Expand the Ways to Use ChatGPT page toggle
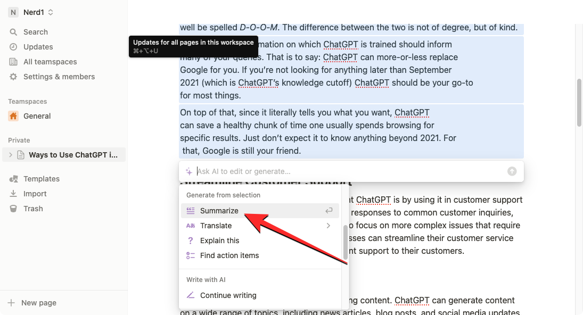The width and height of the screenshot is (583, 315). click(x=10, y=155)
